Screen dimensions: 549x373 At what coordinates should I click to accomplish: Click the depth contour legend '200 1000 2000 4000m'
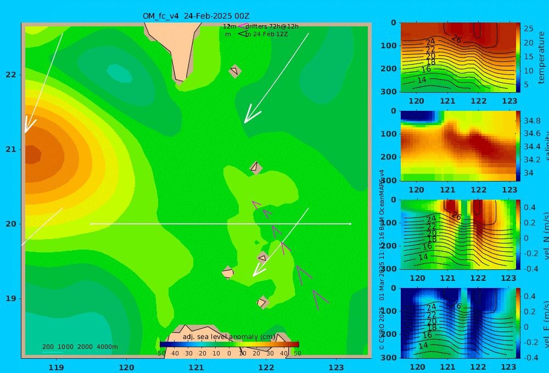coord(80,347)
